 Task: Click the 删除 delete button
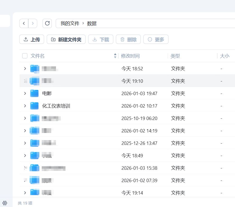(128, 39)
